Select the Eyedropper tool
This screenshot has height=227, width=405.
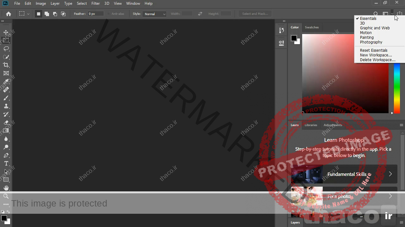click(x=6, y=81)
